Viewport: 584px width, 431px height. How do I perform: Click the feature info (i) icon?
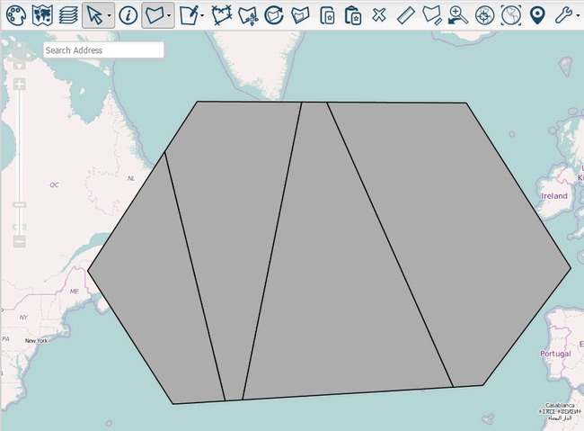(x=128, y=14)
